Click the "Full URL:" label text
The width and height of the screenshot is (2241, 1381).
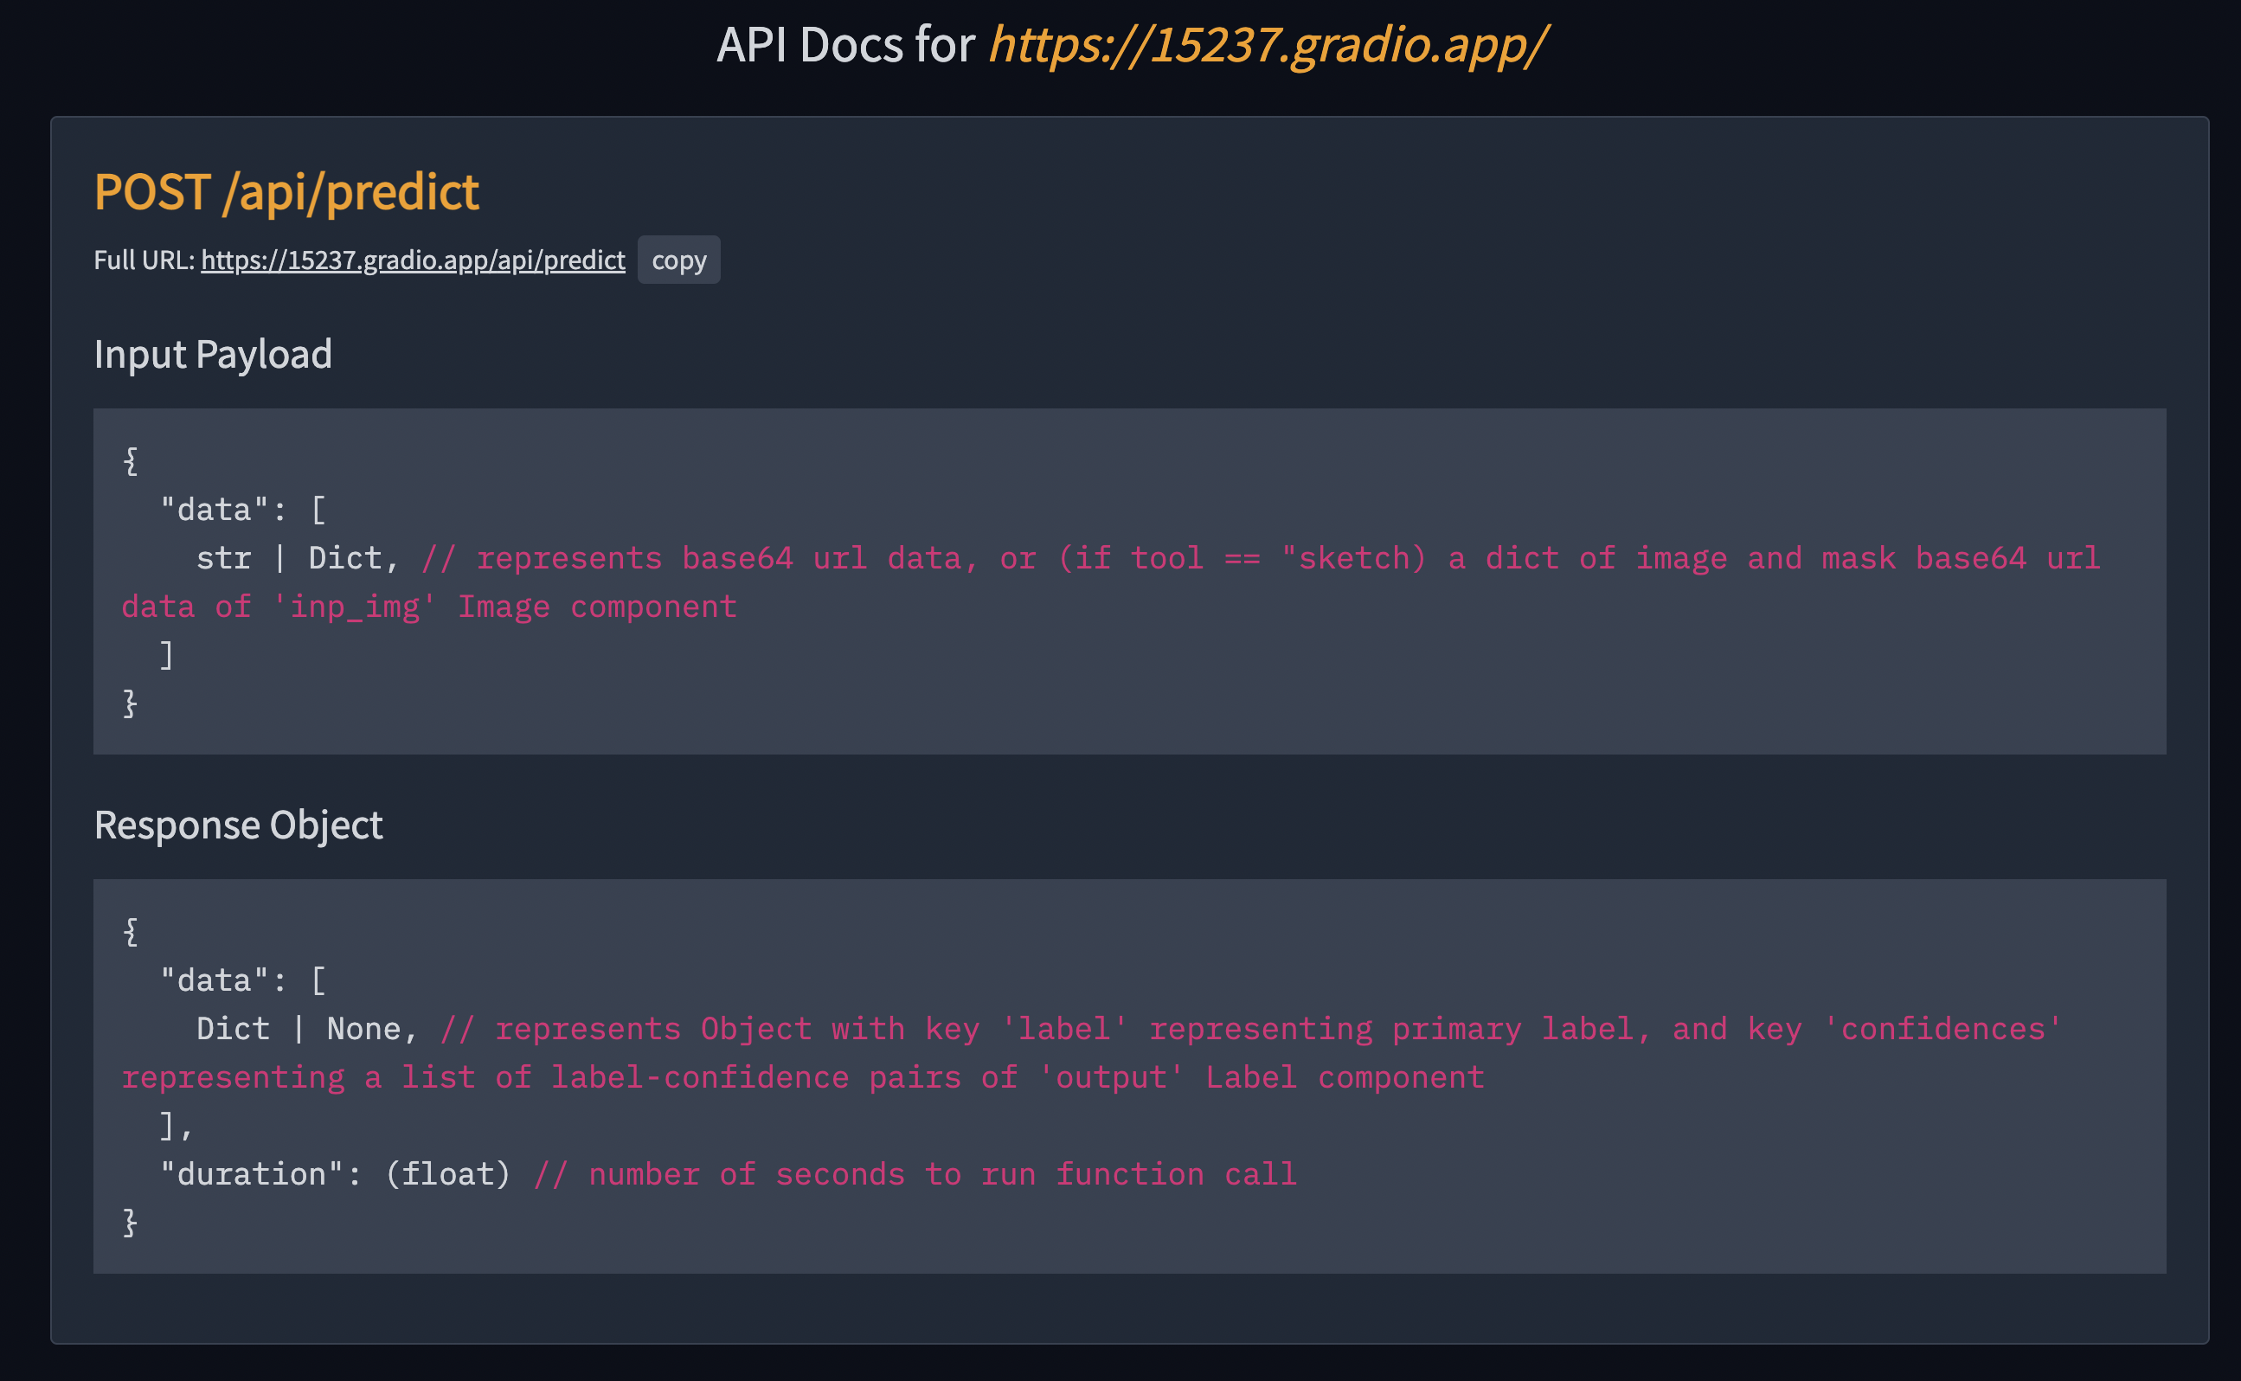click(144, 260)
